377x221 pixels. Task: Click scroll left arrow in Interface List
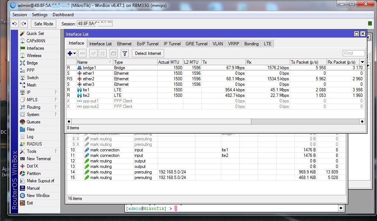pos(69,122)
